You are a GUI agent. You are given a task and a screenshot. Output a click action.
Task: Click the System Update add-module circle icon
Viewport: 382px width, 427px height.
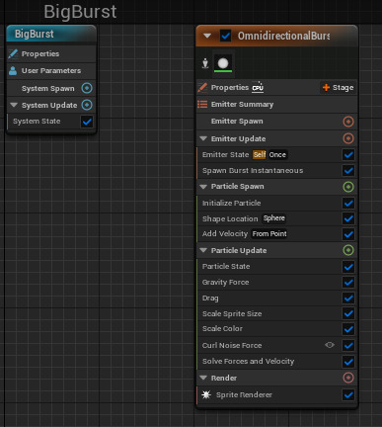point(87,105)
